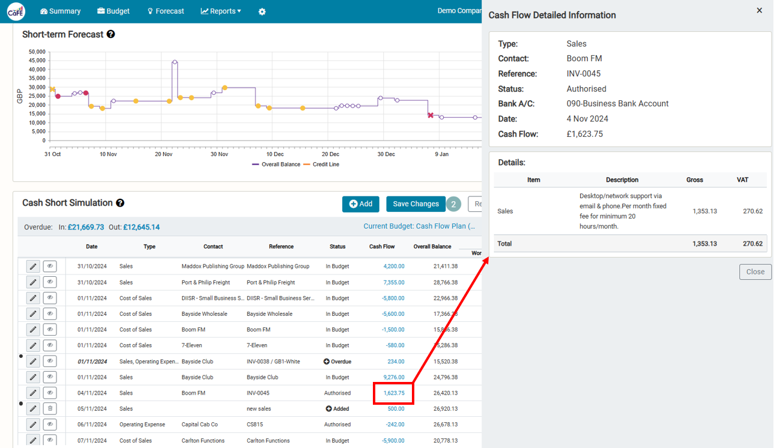Click the pending changes count badge 2
The height and width of the screenshot is (448, 774).
tap(453, 204)
